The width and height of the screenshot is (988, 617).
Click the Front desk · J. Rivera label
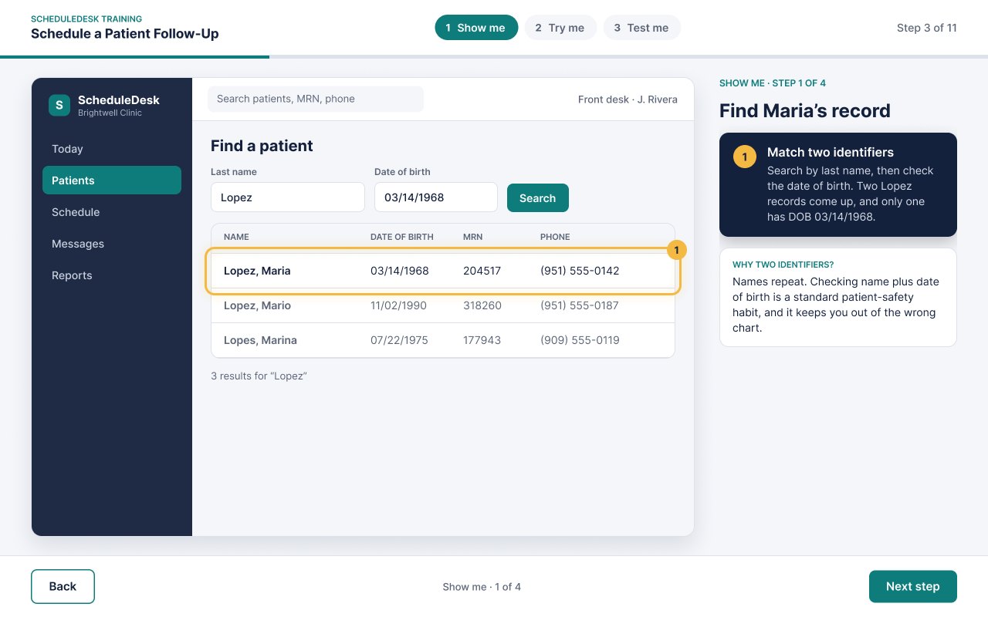tap(628, 99)
